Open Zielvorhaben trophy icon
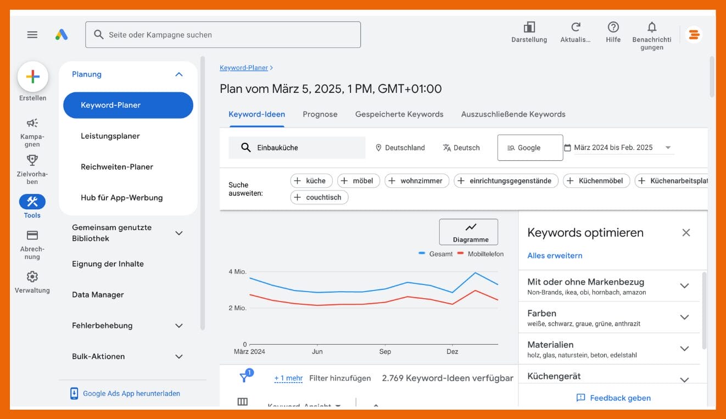The width and height of the screenshot is (726, 419). [32, 160]
